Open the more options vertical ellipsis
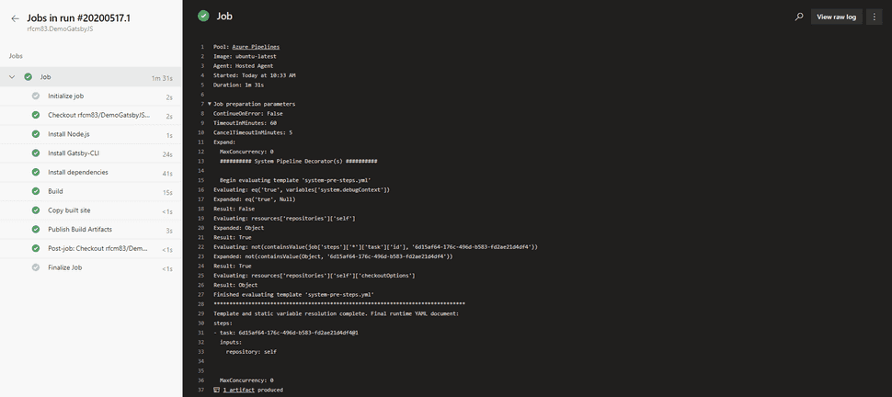This screenshot has width=892, height=397. click(874, 17)
